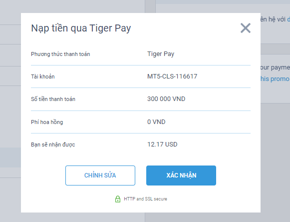Select the Tiger Pay payment method value
Screen dimensions: 290x222
pyautogui.click(x=161, y=54)
